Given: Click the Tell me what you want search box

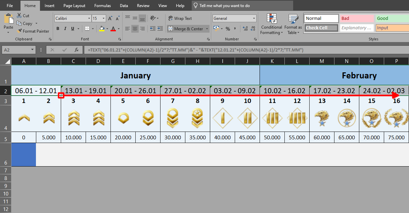Looking at the screenshot, I should 242,6.
